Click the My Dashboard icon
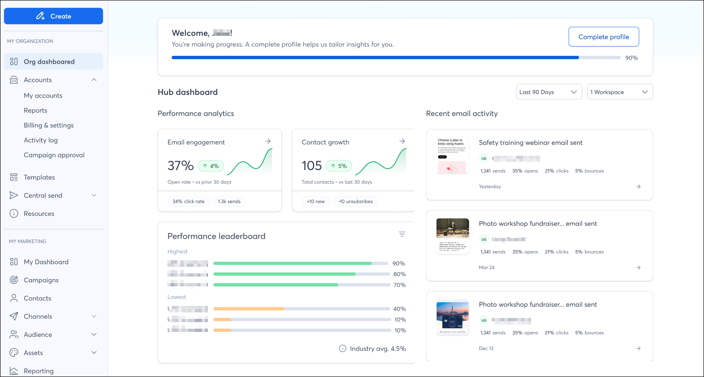 click(x=14, y=262)
